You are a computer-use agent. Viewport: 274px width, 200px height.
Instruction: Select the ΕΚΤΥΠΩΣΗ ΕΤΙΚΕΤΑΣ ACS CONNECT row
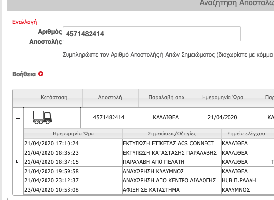pyautogui.click(x=149, y=143)
